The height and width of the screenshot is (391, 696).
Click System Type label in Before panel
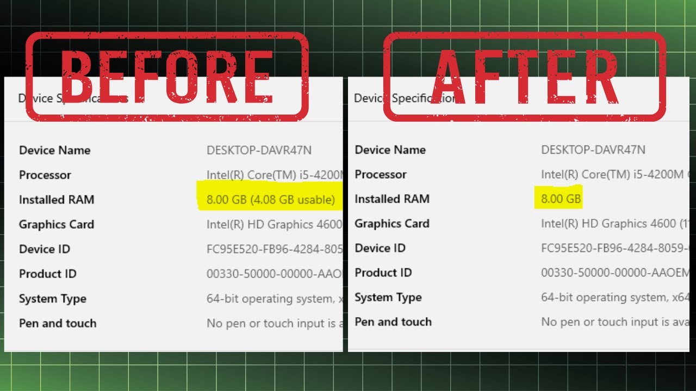[53, 299]
